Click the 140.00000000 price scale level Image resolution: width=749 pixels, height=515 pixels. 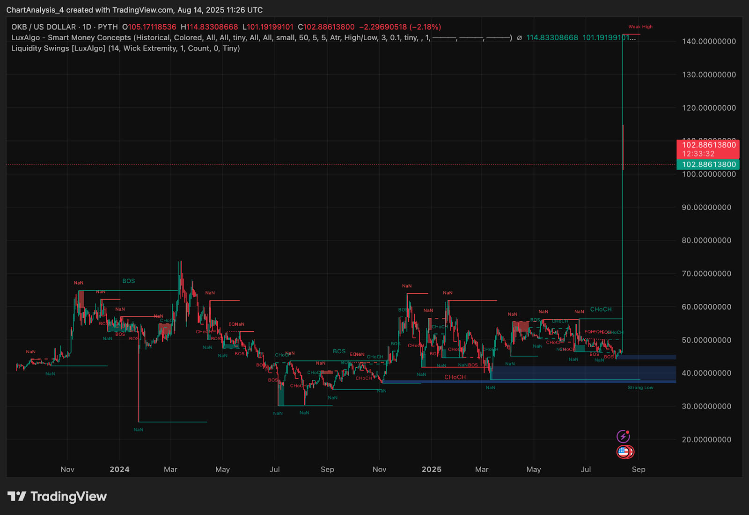click(709, 41)
